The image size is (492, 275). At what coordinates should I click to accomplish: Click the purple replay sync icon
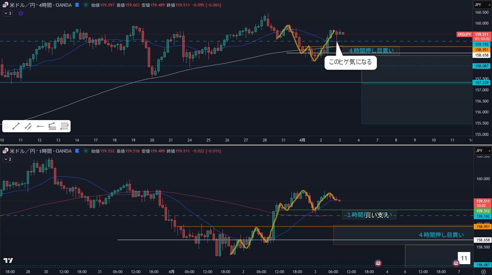(21, 13)
